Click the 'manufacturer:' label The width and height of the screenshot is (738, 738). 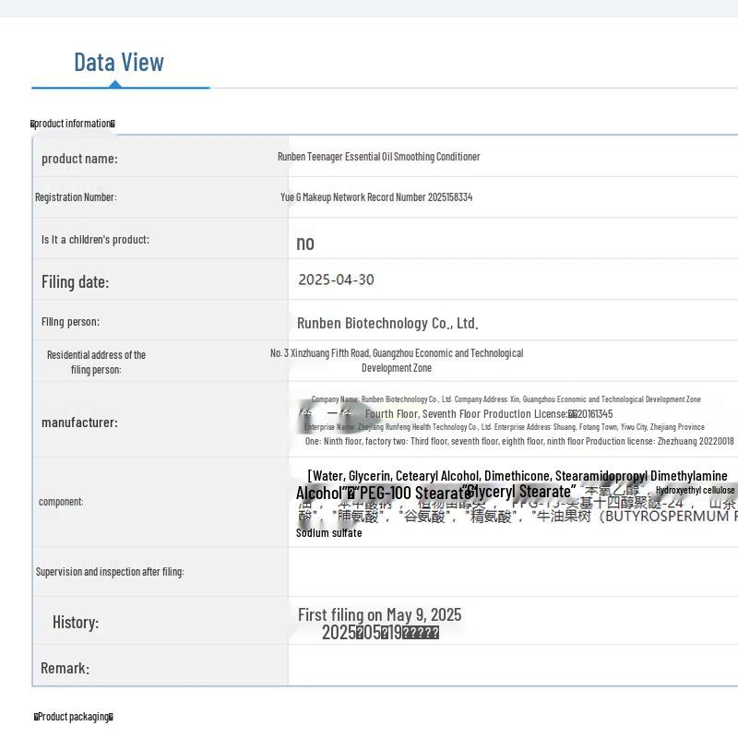coord(79,423)
